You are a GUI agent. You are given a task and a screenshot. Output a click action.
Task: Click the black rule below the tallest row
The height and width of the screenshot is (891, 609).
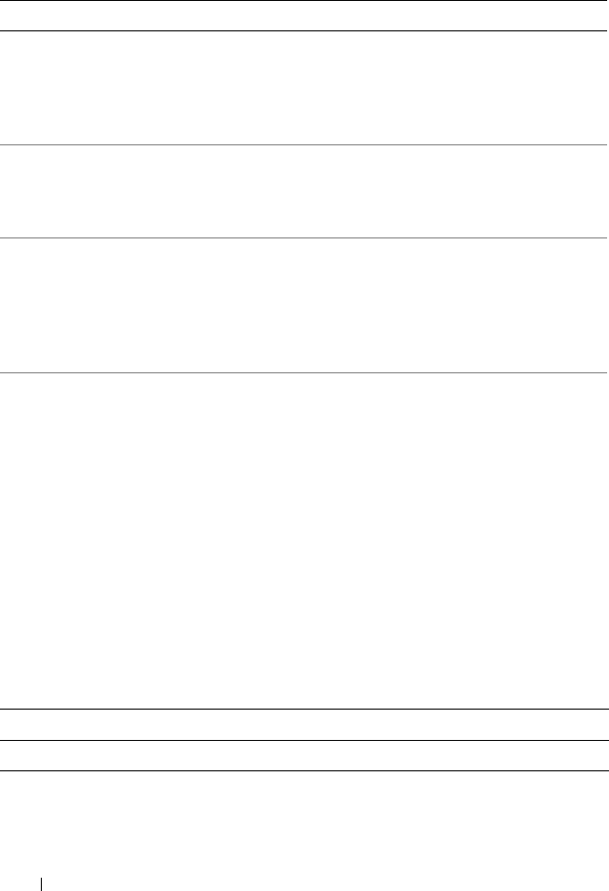304,709
